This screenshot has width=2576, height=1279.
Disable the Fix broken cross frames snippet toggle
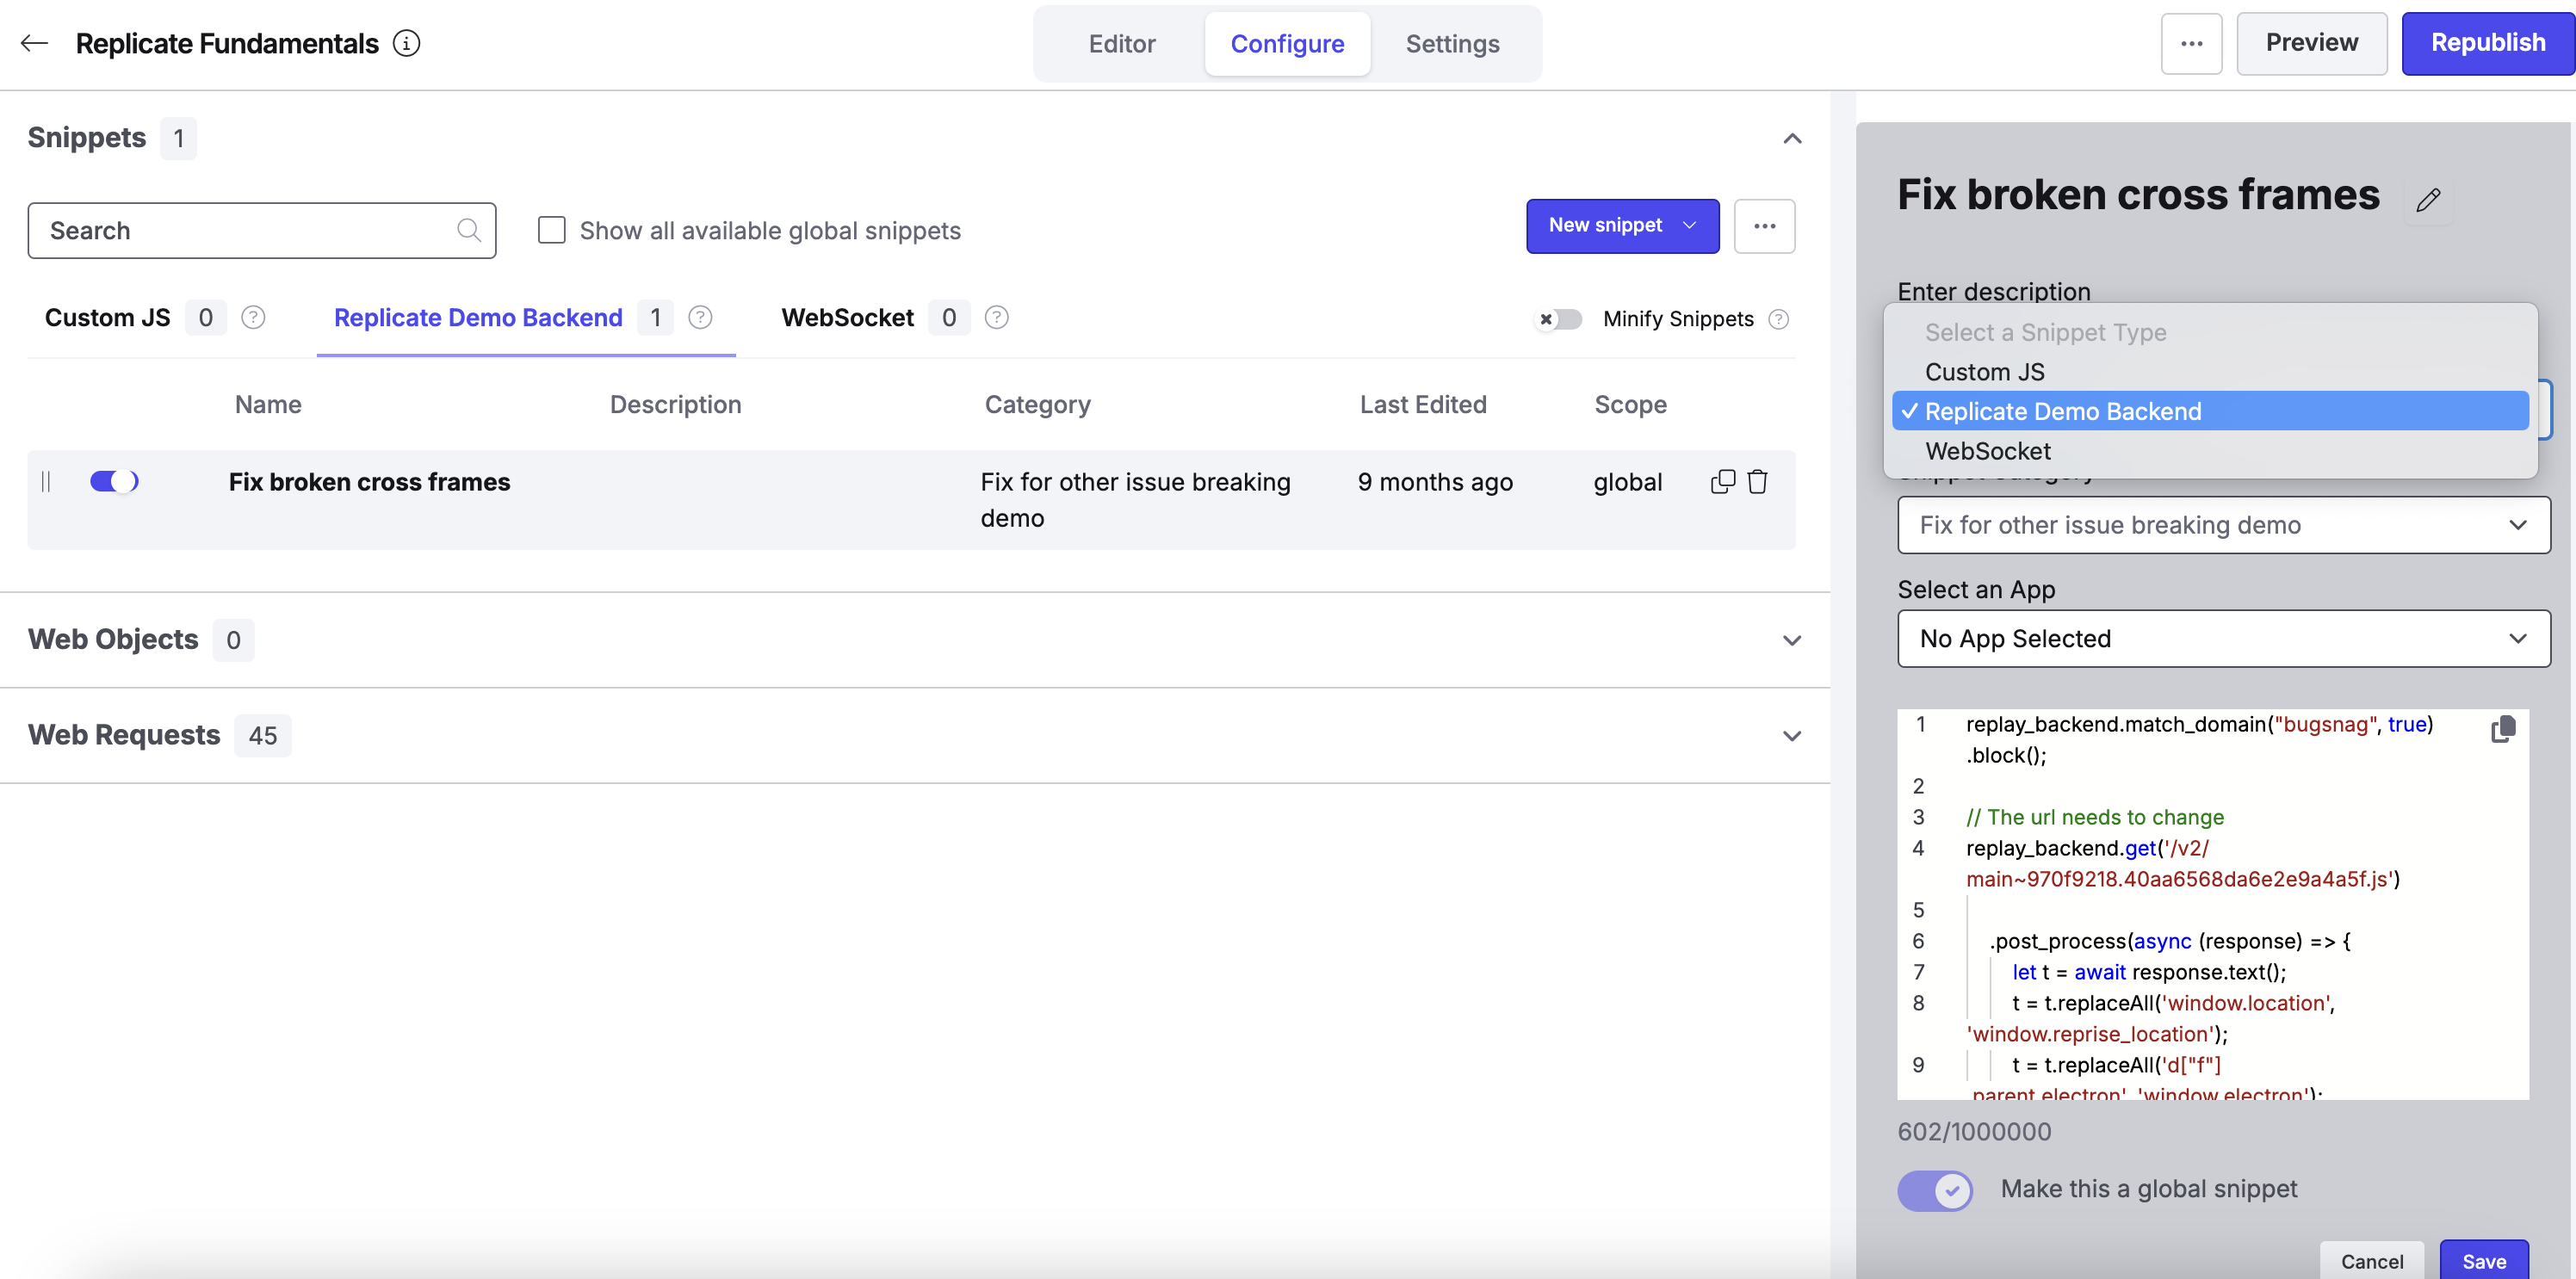114,482
